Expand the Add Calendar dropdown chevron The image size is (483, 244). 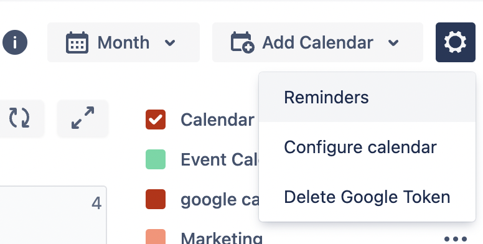[393, 42]
